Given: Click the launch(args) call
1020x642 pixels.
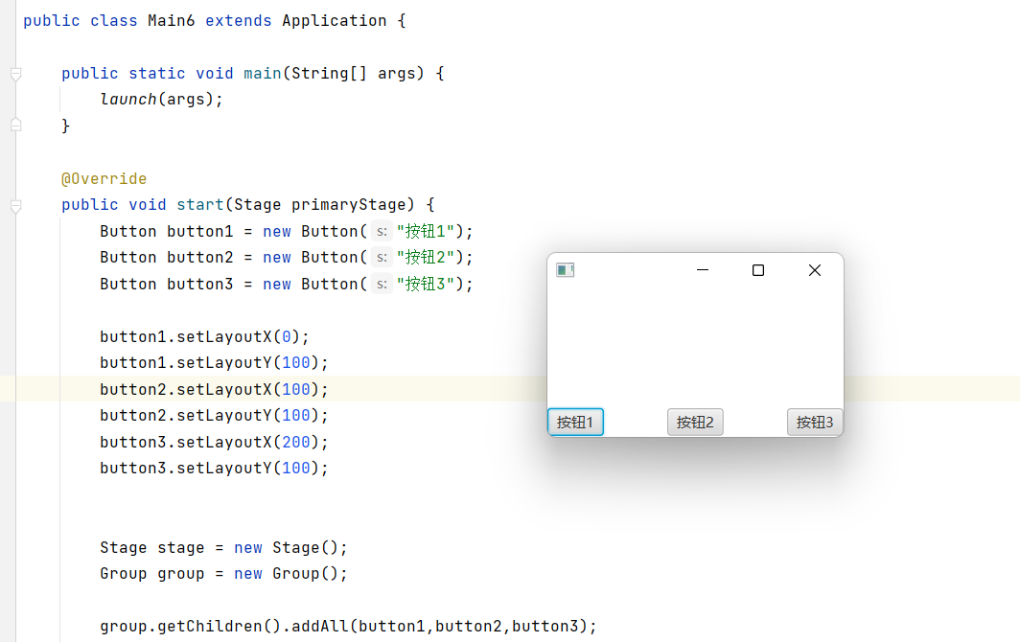Looking at the screenshot, I should (x=161, y=100).
